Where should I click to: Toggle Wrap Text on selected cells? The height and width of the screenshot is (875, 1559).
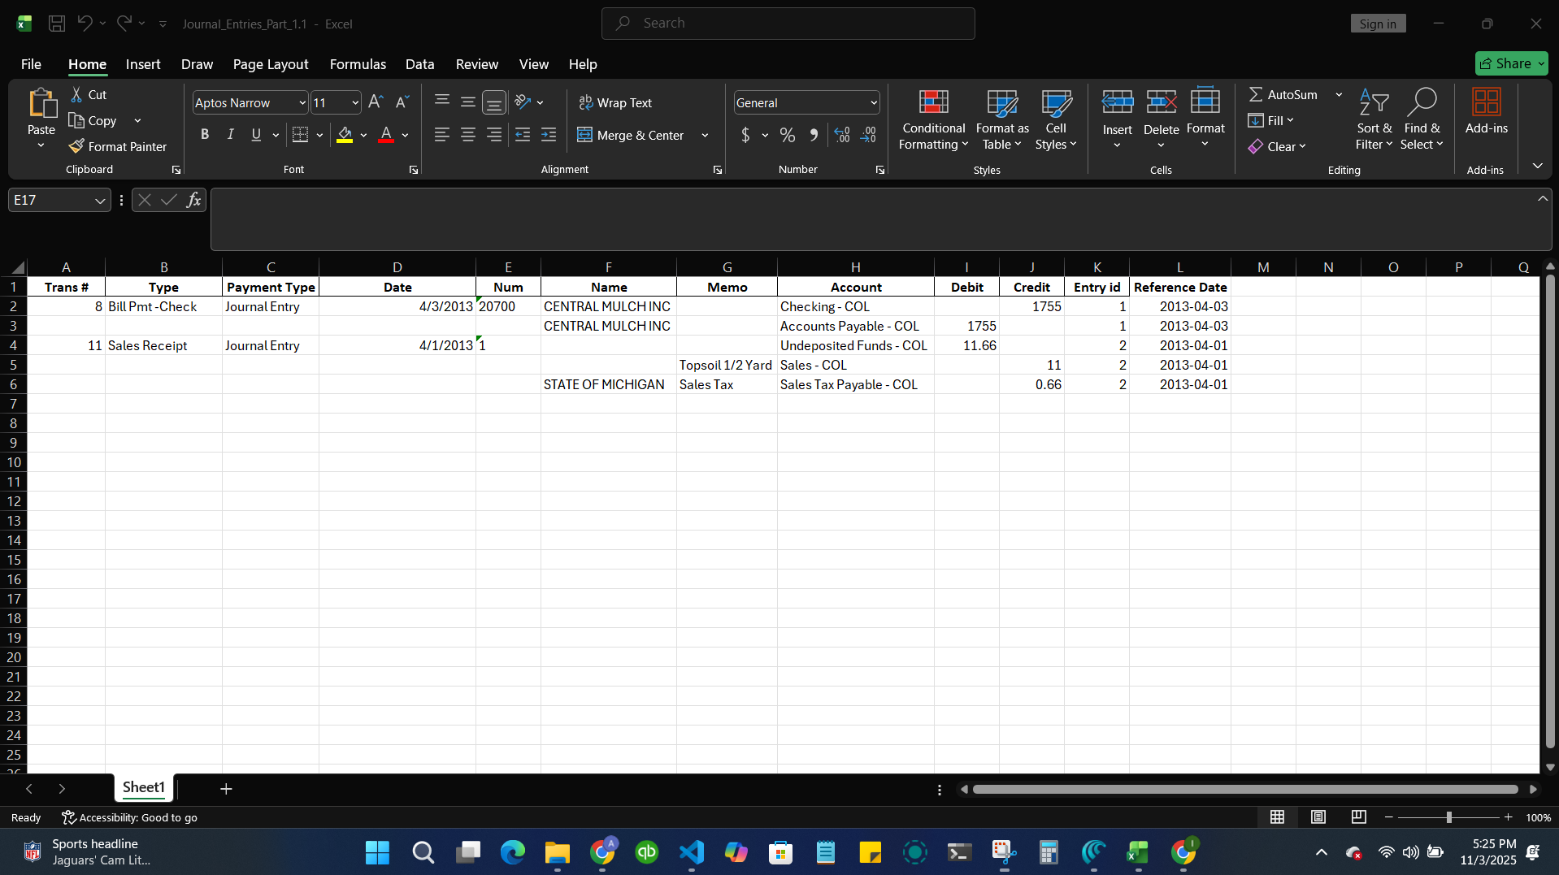pos(615,103)
